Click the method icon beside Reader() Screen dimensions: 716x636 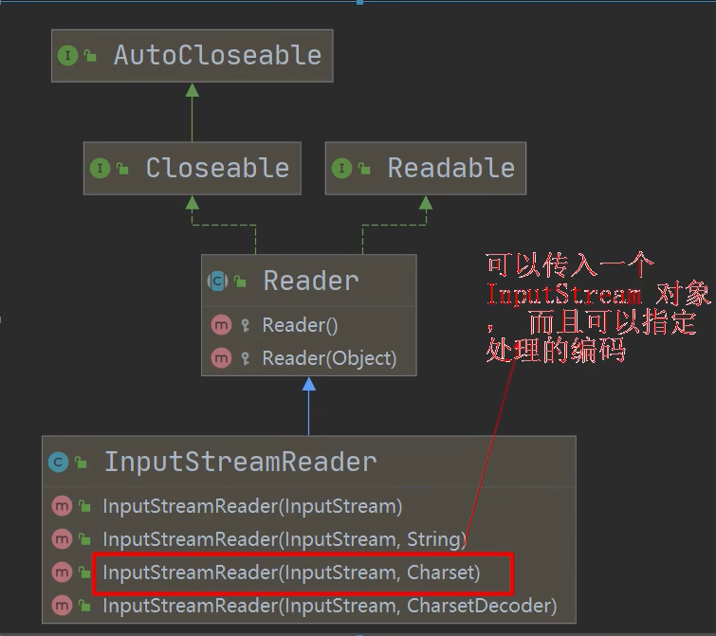221,325
